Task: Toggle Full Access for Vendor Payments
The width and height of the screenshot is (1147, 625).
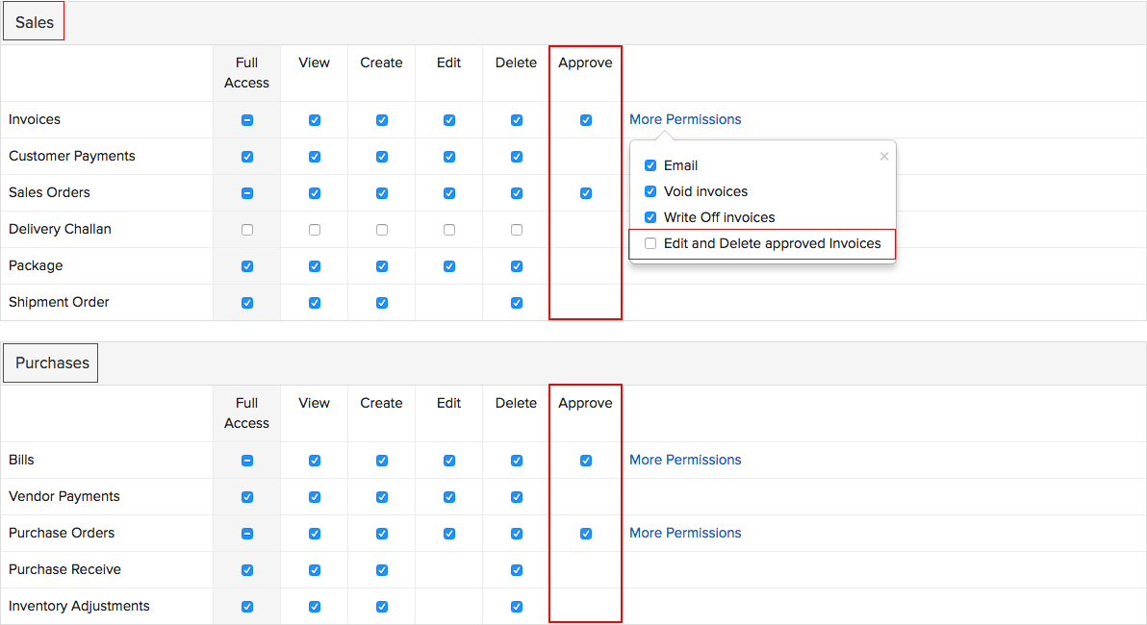Action: coord(246,496)
